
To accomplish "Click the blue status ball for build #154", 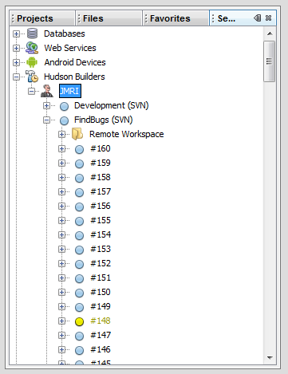I will tap(79, 235).
